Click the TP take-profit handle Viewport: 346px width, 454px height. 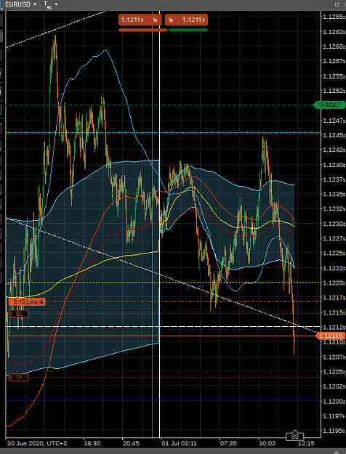(x=18, y=378)
